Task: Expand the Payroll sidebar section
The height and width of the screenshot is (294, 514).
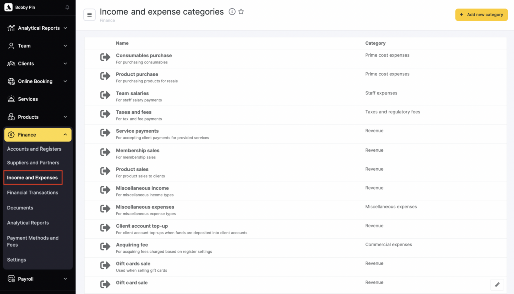Action: click(x=65, y=279)
